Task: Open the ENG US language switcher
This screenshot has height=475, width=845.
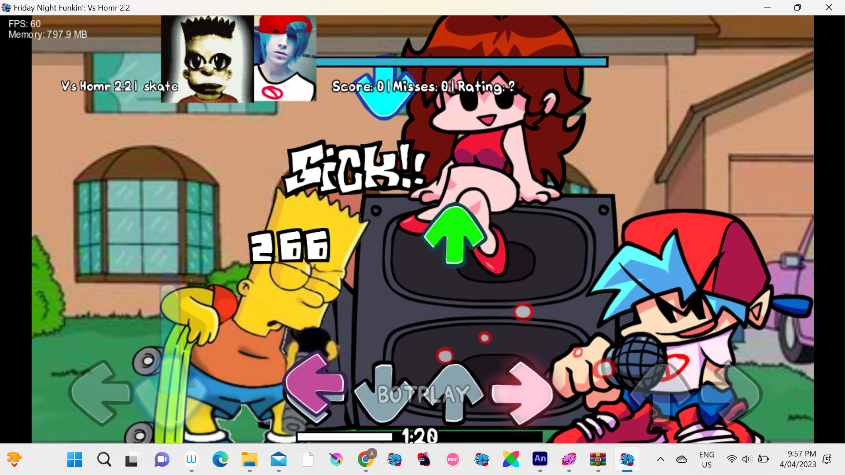Action: click(x=706, y=460)
